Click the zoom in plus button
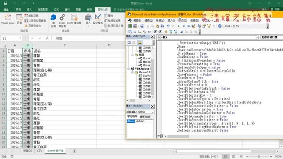The height and width of the screenshot is (159, 283). coord(271,156)
